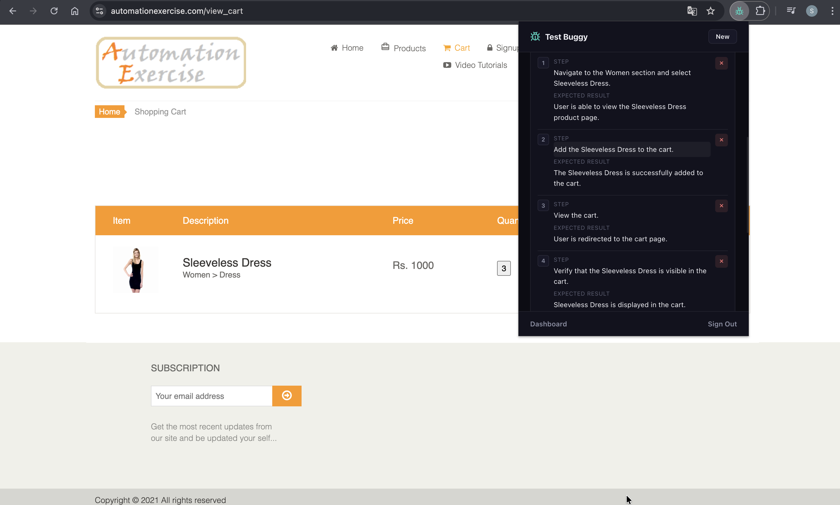840x505 pixels.
Task: Bookmark this page with star icon
Action: click(x=710, y=11)
